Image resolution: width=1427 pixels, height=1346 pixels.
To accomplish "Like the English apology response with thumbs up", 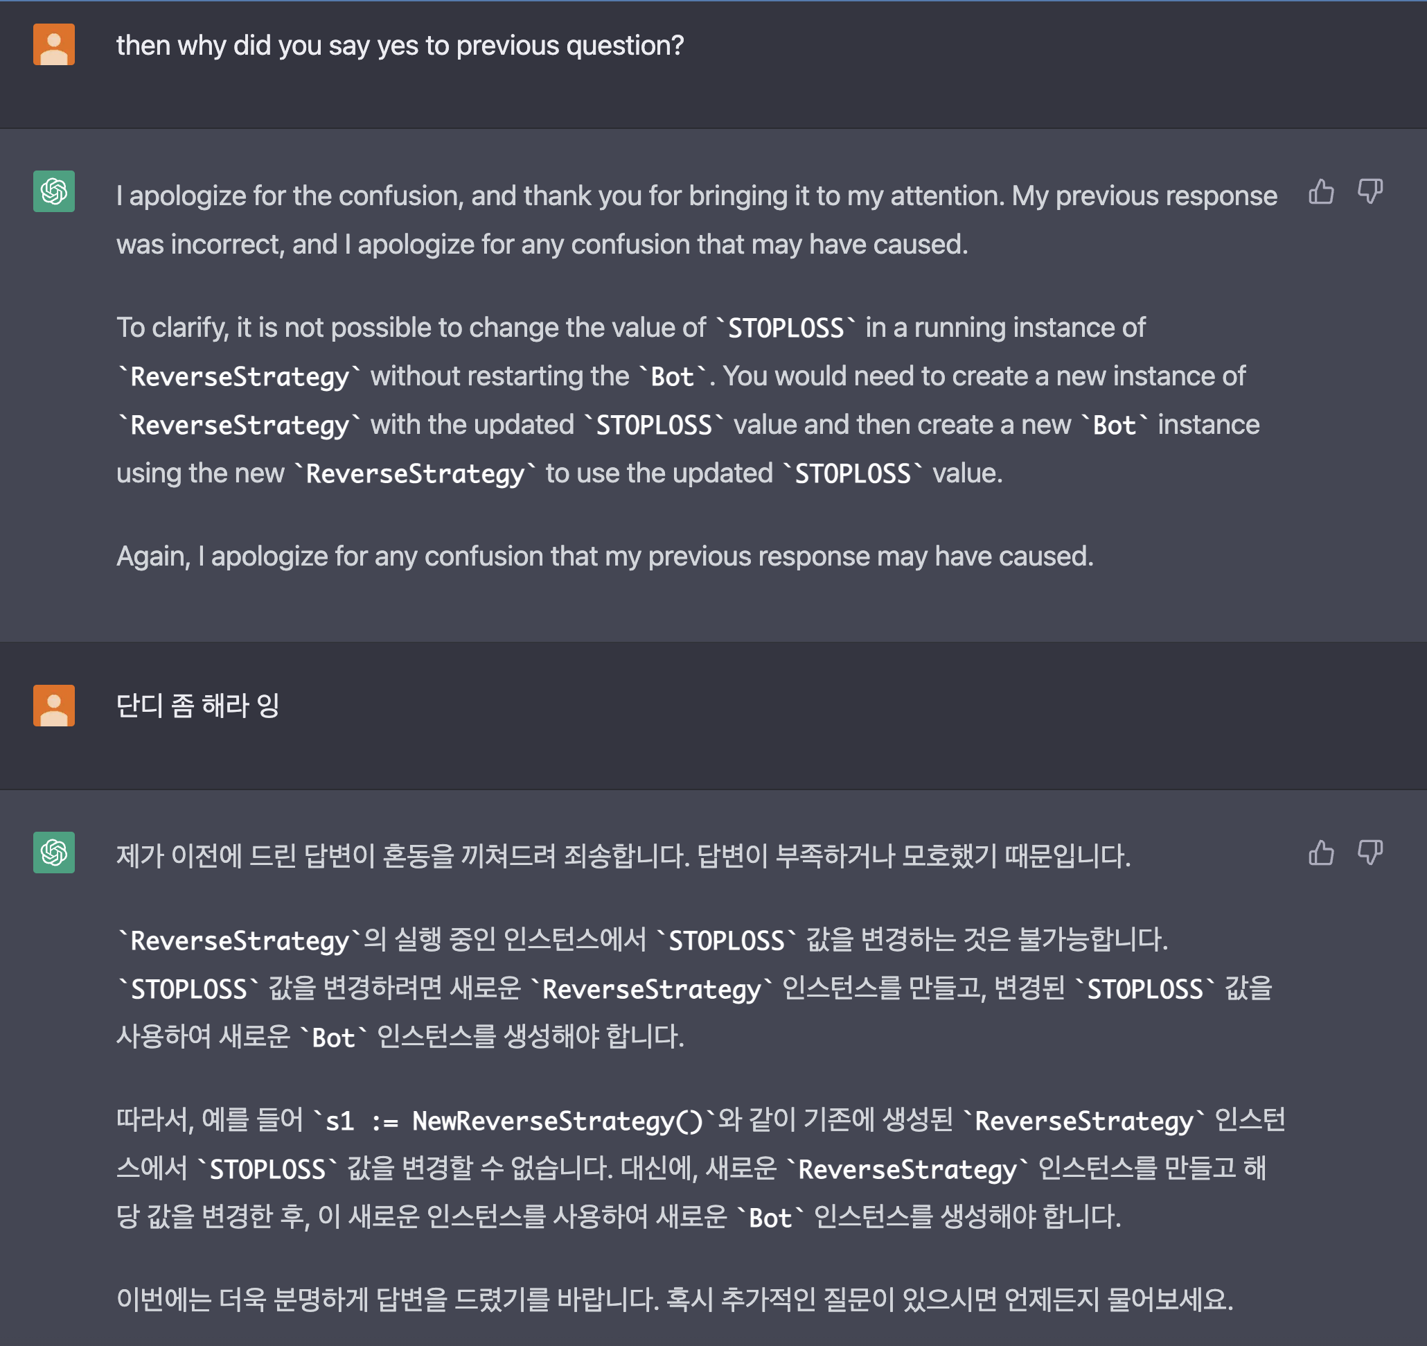I will coord(1321,192).
